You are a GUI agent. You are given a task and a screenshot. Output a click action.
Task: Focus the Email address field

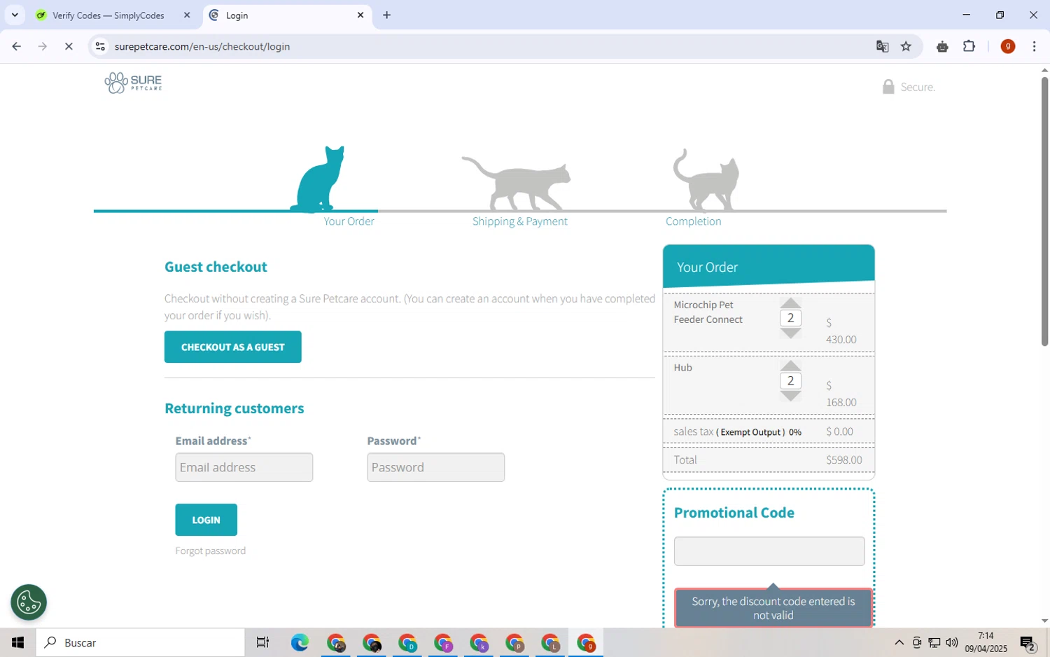point(244,467)
